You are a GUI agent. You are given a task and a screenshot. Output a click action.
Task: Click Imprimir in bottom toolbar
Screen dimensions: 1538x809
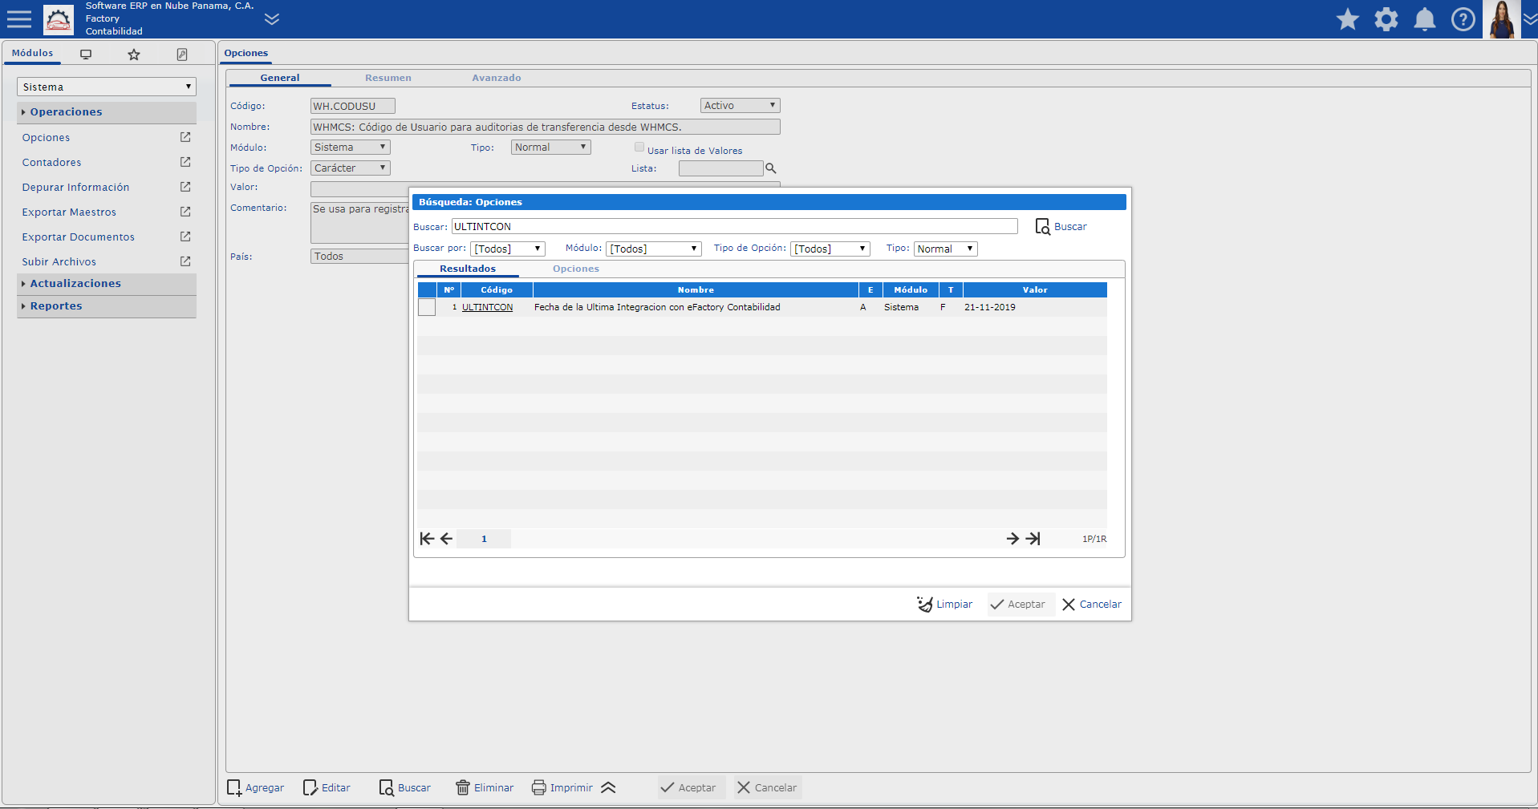[562, 788]
